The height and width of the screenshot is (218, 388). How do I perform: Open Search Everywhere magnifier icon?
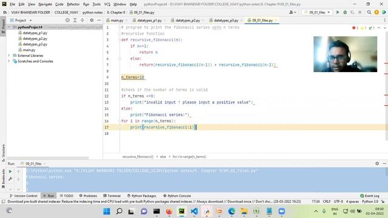point(369,12)
